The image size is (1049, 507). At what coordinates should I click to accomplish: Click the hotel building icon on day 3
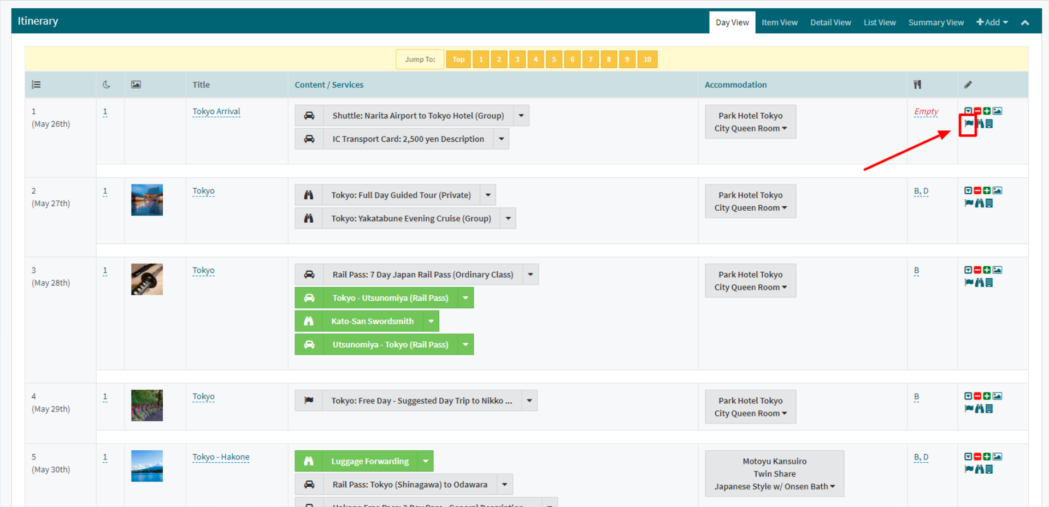point(988,282)
